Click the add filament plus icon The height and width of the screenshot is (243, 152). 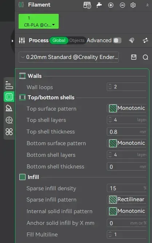click(111, 5)
